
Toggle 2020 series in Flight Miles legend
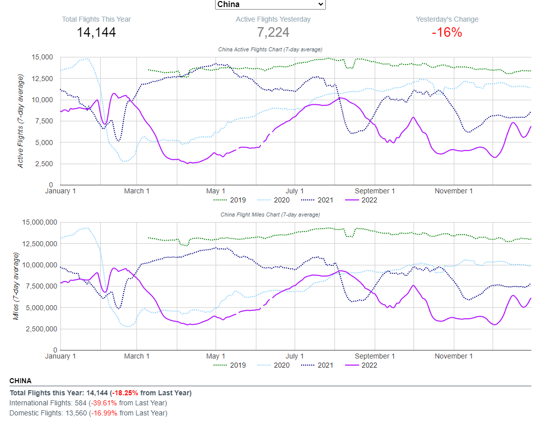coord(273,365)
